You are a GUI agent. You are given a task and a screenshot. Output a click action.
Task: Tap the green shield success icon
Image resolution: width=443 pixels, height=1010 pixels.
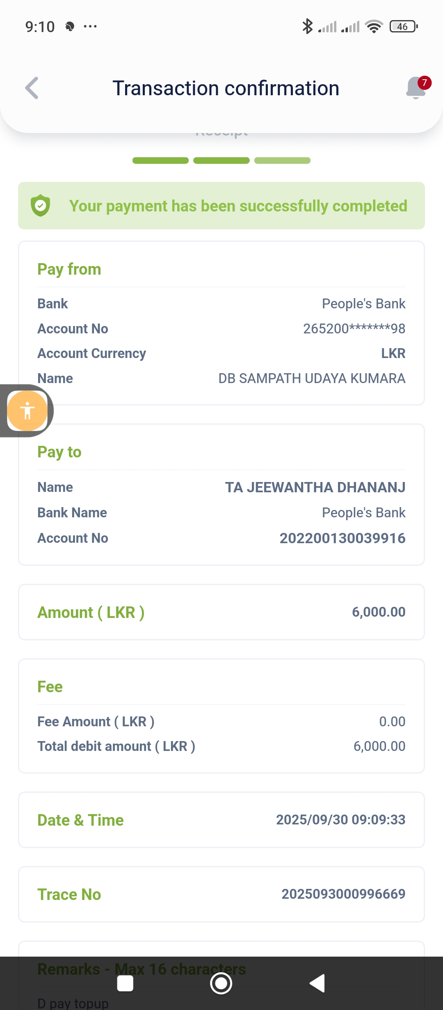41,206
